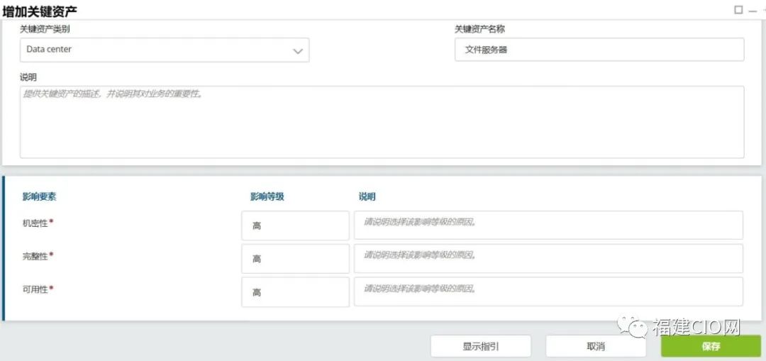Click the 可用性 reason description field
Screen dimensions: 766x361
[x=548, y=291]
